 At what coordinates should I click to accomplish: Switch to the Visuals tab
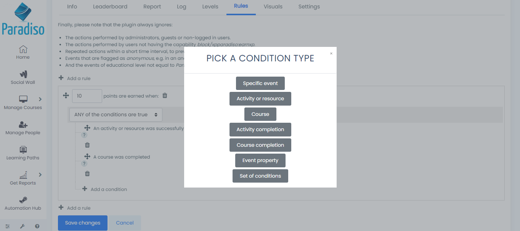(x=273, y=6)
